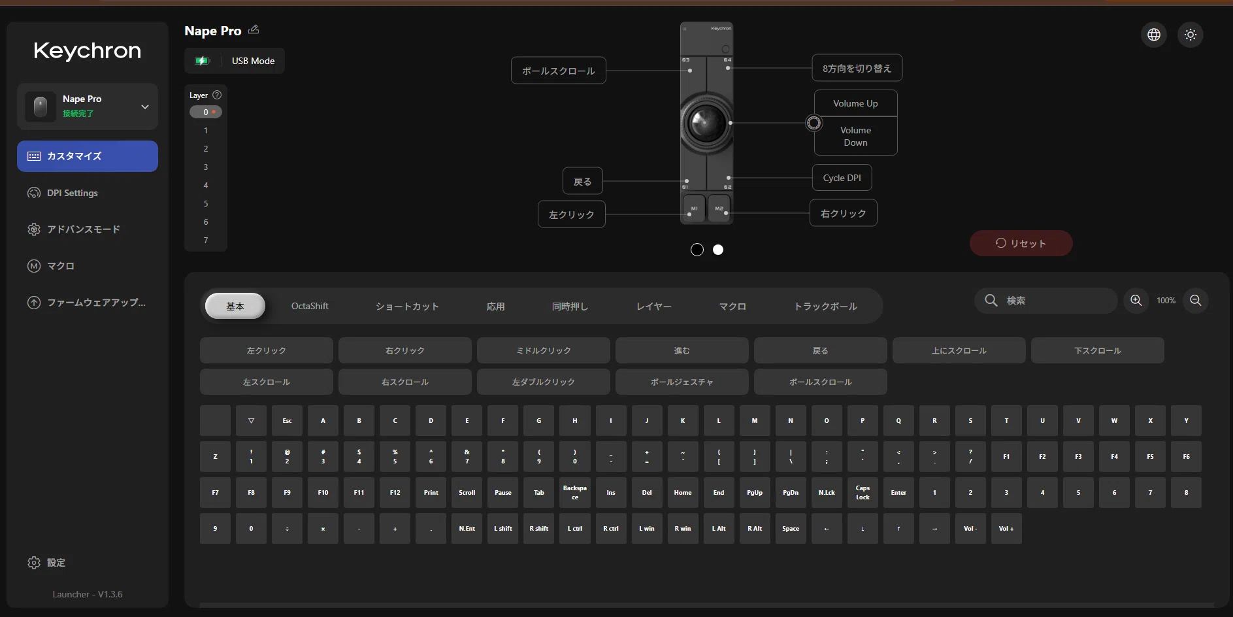Click the horizontal scrollbar at panel bottom
This screenshot has height=617, width=1233.
click(706, 605)
